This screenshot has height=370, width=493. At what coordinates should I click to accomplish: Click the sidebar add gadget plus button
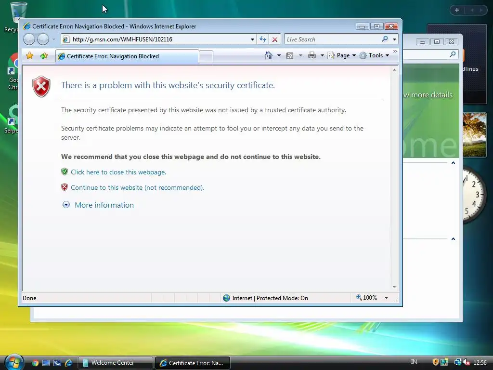[457, 10]
